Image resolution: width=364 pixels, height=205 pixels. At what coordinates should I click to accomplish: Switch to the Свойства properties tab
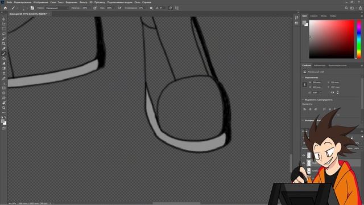(x=307, y=65)
